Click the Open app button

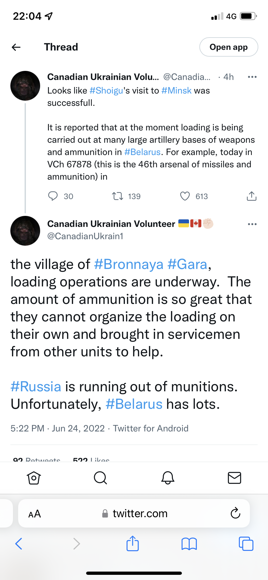click(x=229, y=47)
